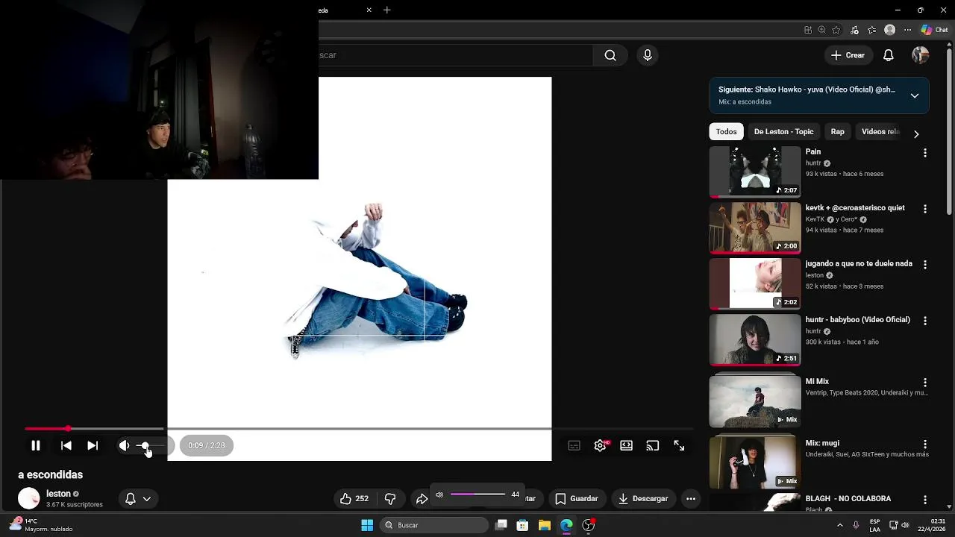Open the Copilot Chat button
Viewport: 955px width, 537px height.
[x=935, y=30]
